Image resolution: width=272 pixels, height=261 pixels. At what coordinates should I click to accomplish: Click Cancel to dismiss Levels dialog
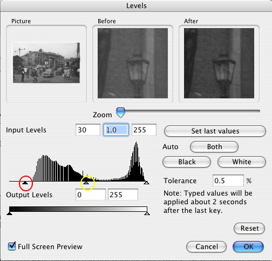point(206,246)
